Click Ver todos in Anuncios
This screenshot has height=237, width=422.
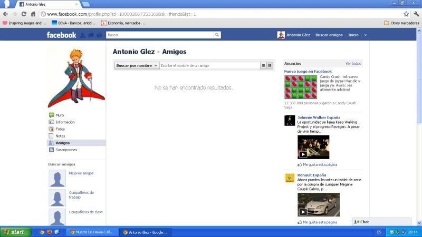[x=353, y=64]
